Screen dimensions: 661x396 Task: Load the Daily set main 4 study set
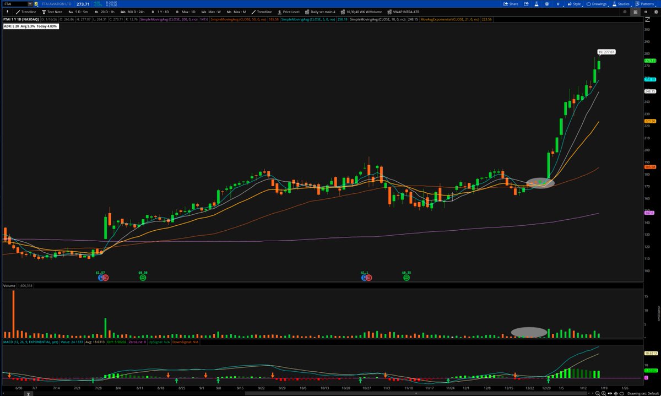(x=319, y=12)
